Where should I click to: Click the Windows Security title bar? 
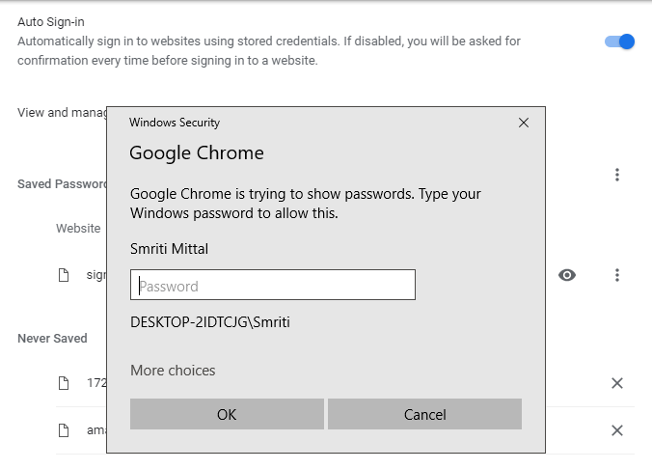click(x=318, y=123)
